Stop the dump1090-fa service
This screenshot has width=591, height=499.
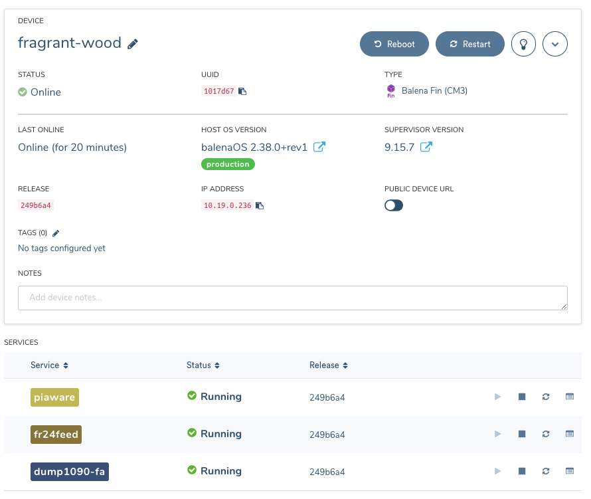coord(522,470)
